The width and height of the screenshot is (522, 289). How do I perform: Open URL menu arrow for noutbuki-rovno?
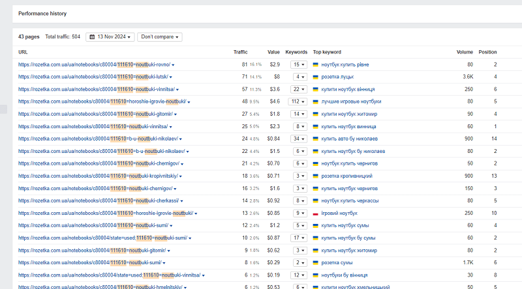coord(173,65)
